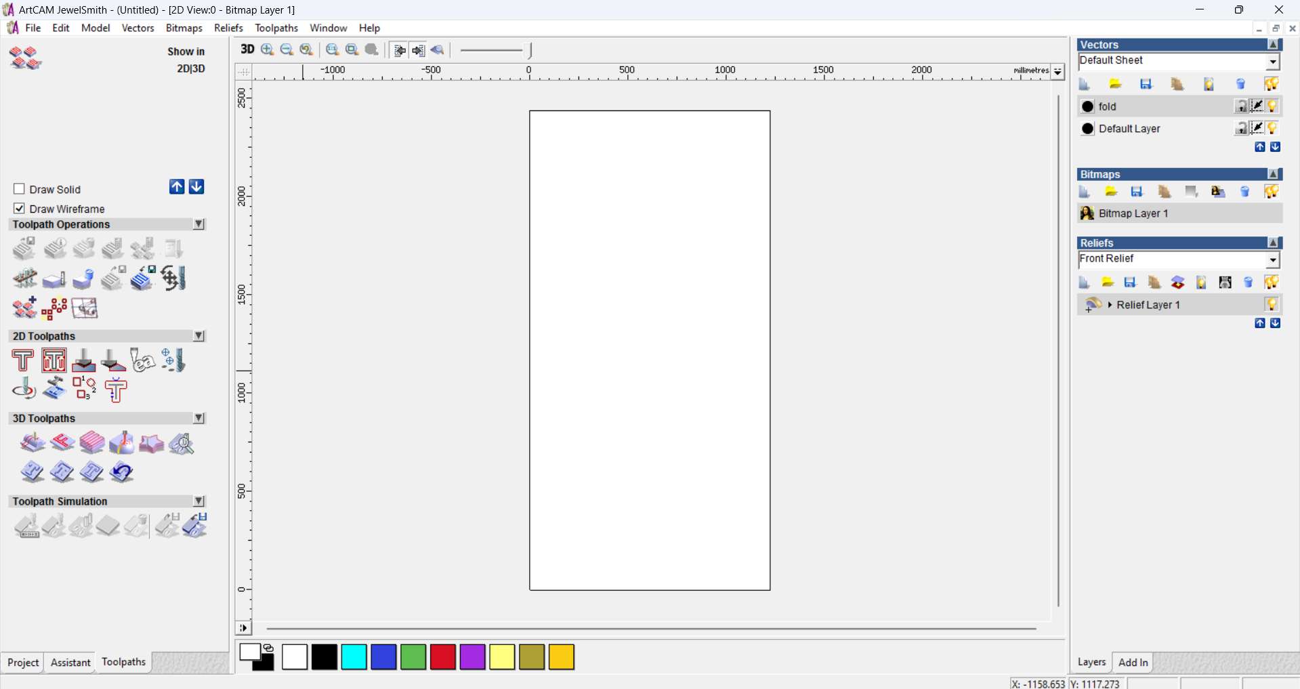Image resolution: width=1300 pixels, height=689 pixels.
Task: Collapse the Reliefs panel
Action: [1274, 243]
